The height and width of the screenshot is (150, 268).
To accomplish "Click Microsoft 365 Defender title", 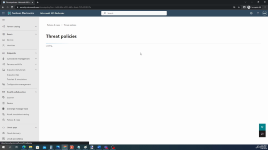I will click(x=52, y=13).
